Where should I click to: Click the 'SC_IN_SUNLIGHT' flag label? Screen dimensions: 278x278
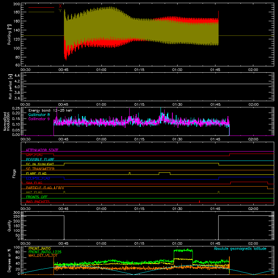click(40, 164)
